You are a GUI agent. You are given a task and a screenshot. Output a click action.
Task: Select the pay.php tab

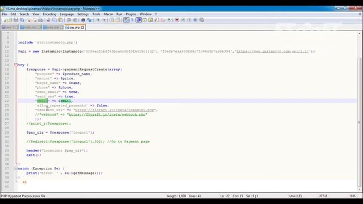[x=75, y=27]
